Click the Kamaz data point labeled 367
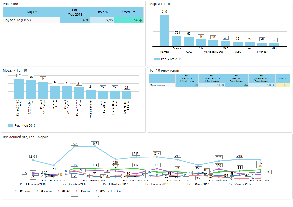293x207 pixels. coord(95,146)
